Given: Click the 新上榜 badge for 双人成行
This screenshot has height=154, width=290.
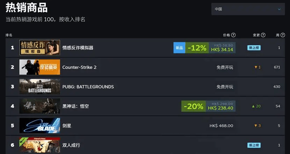Looking at the screenshot, I should pyautogui.click(x=254, y=145).
